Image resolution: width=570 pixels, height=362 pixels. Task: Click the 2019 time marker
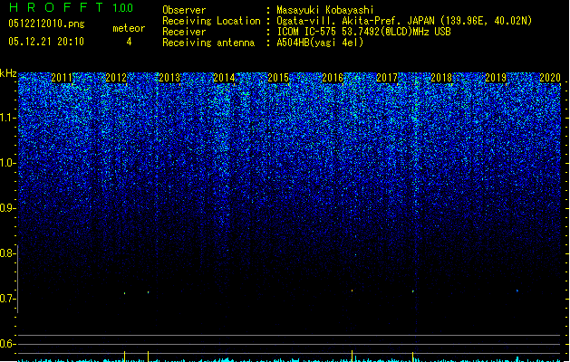[496, 78]
